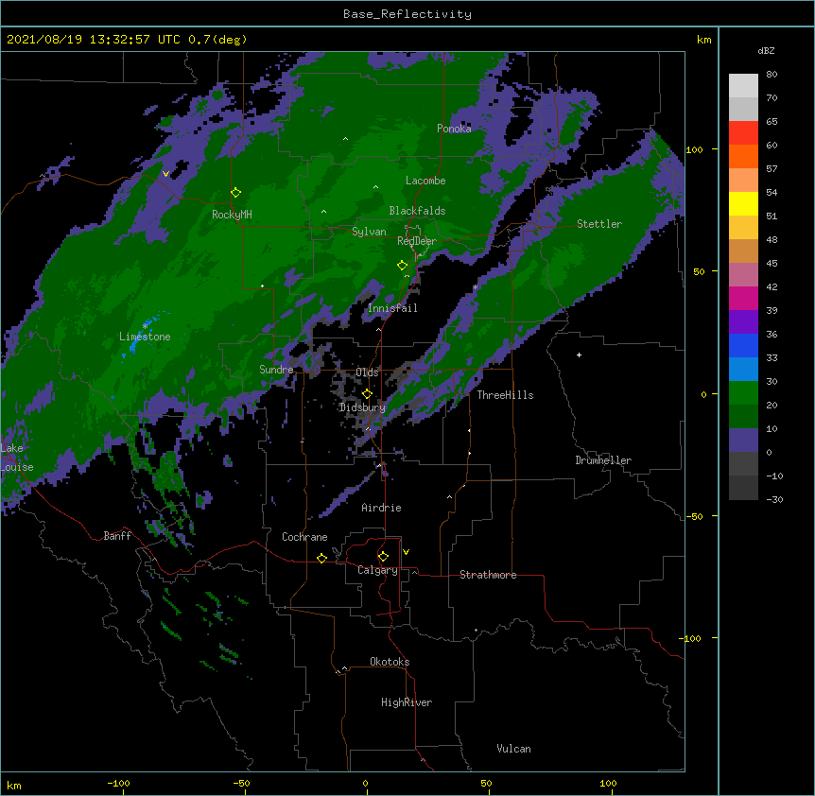Click the Banff label
This screenshot has height=796, width=815.
(x=117, y=536)
